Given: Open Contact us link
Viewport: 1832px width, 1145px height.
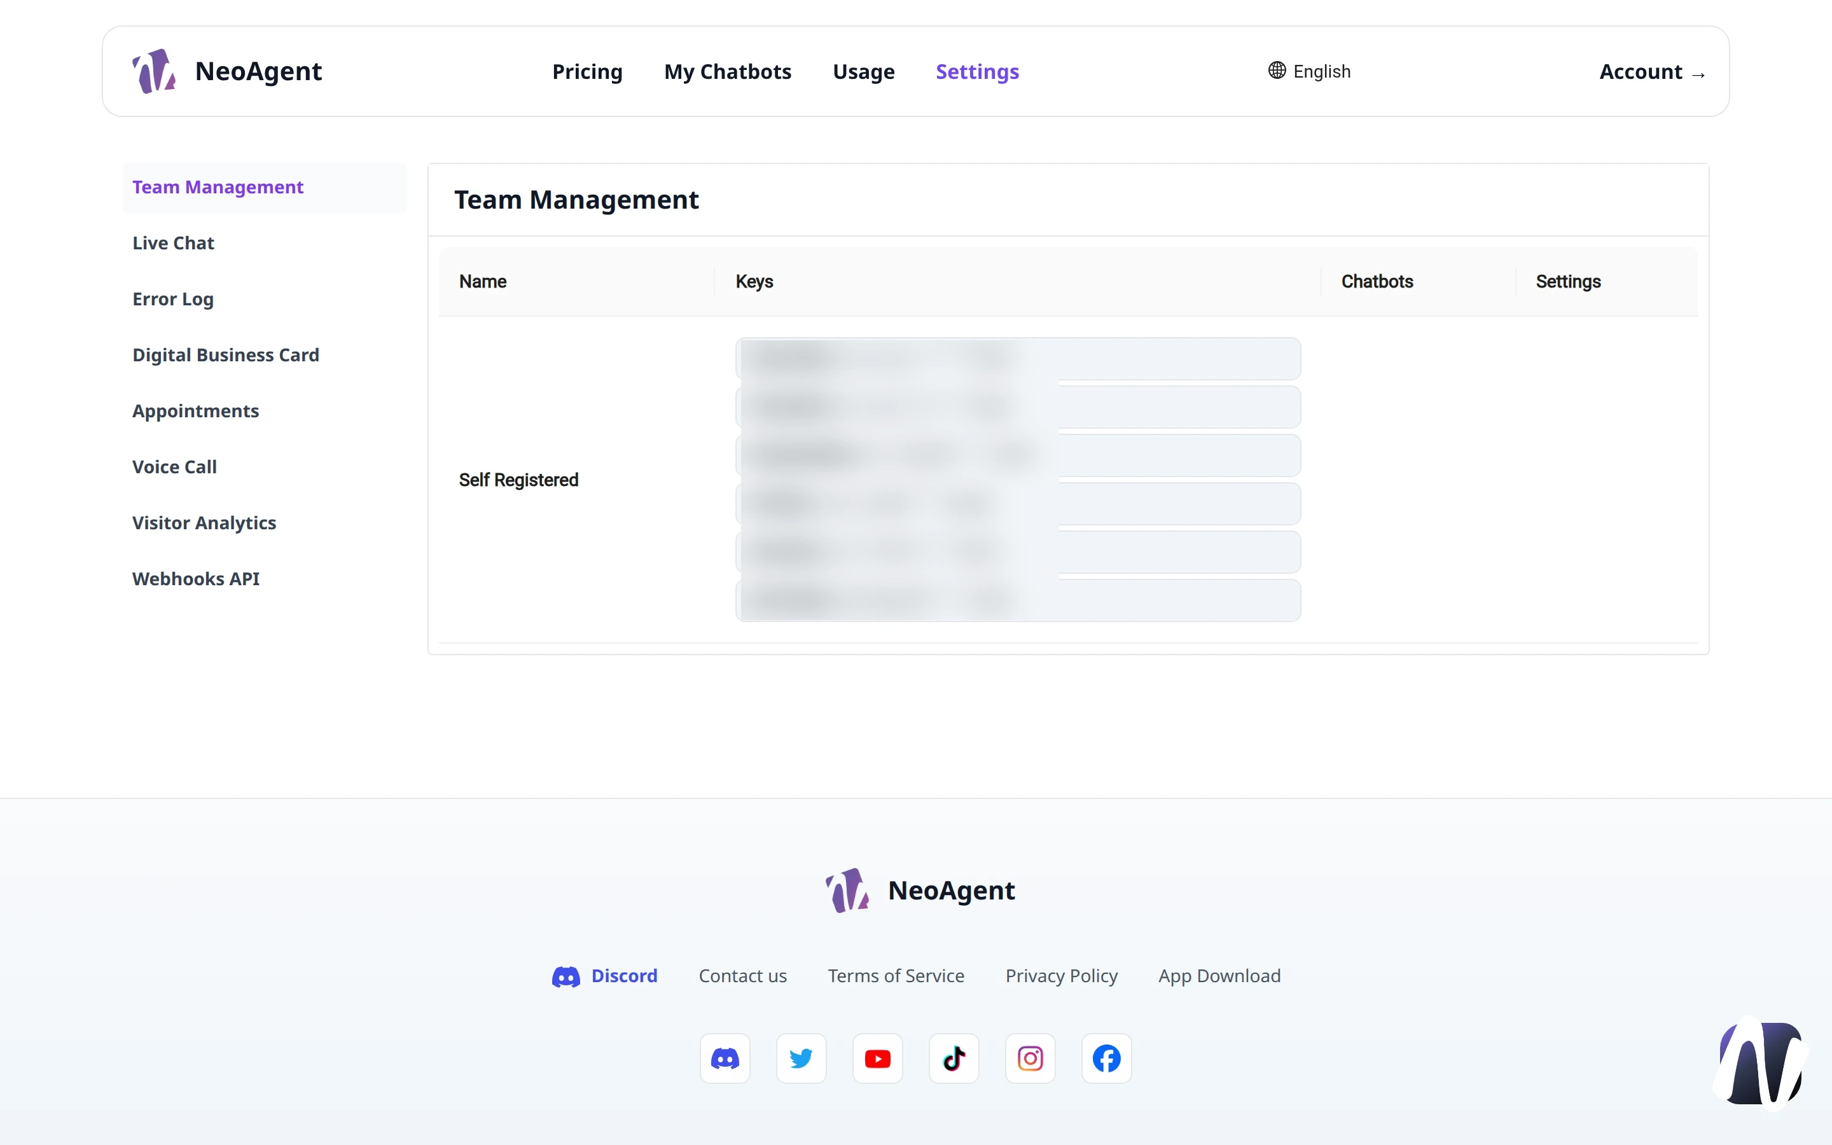Looking at the screenshot, I should pyautogui.click(x=742, y=975).
